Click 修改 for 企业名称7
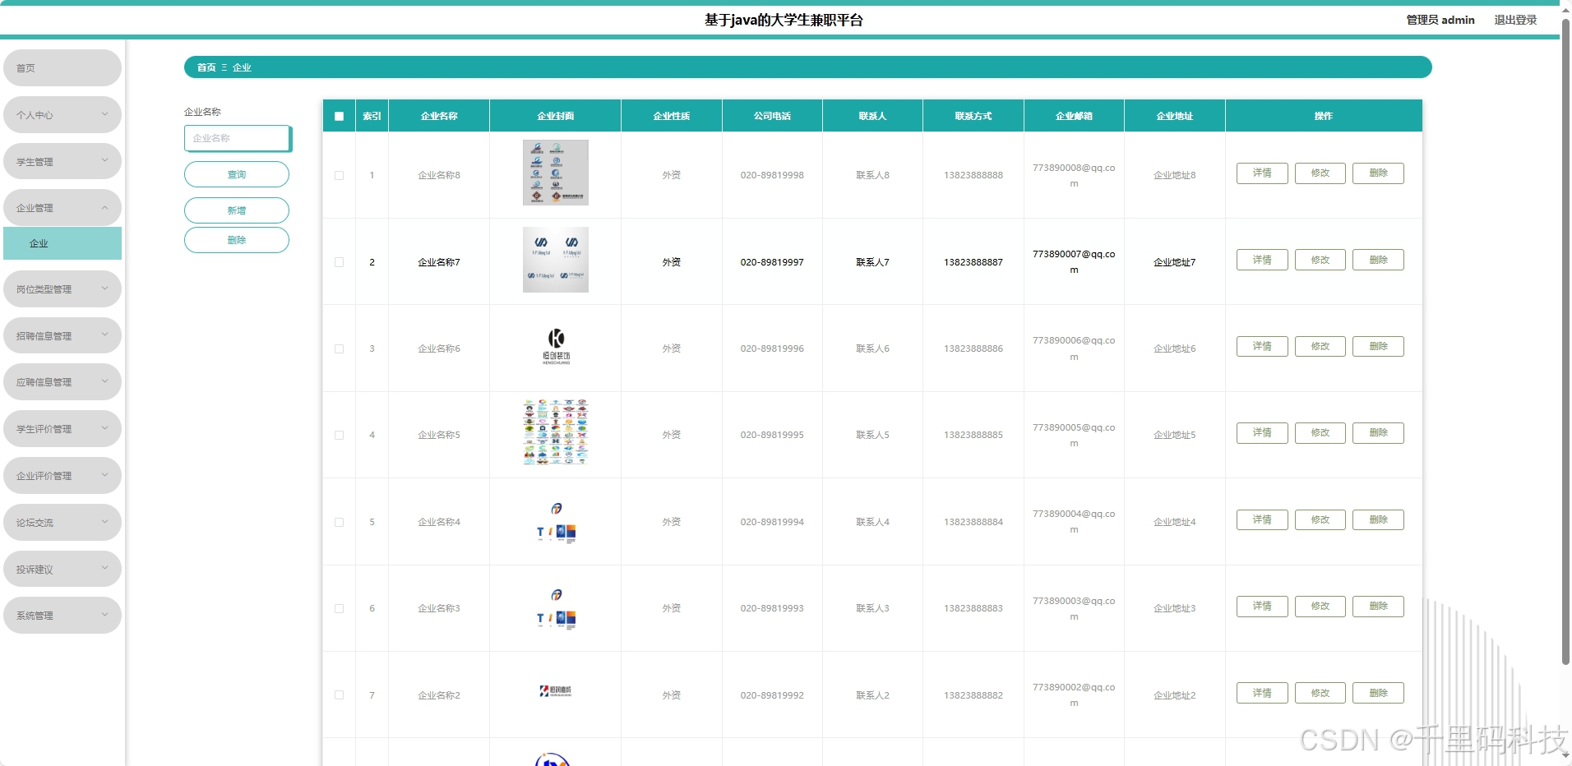Viewport: 1572px width, 766px height. pyautogui.click(x=1320, y=260)
